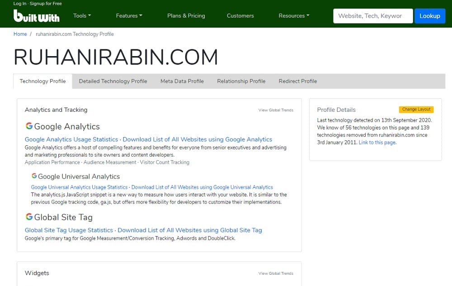The width and height of the screenshot is (452, 286).
Task: Switch to the Meta Data Profile tab
Action: (182, 81)
